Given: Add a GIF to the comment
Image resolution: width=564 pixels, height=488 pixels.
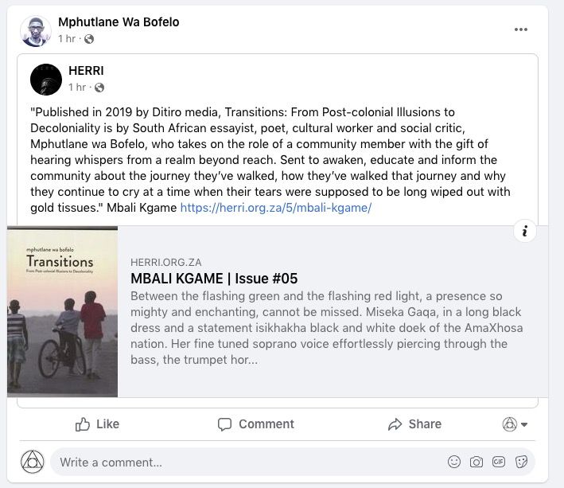Looking at the screenshot, I should [x=499, y=462].
